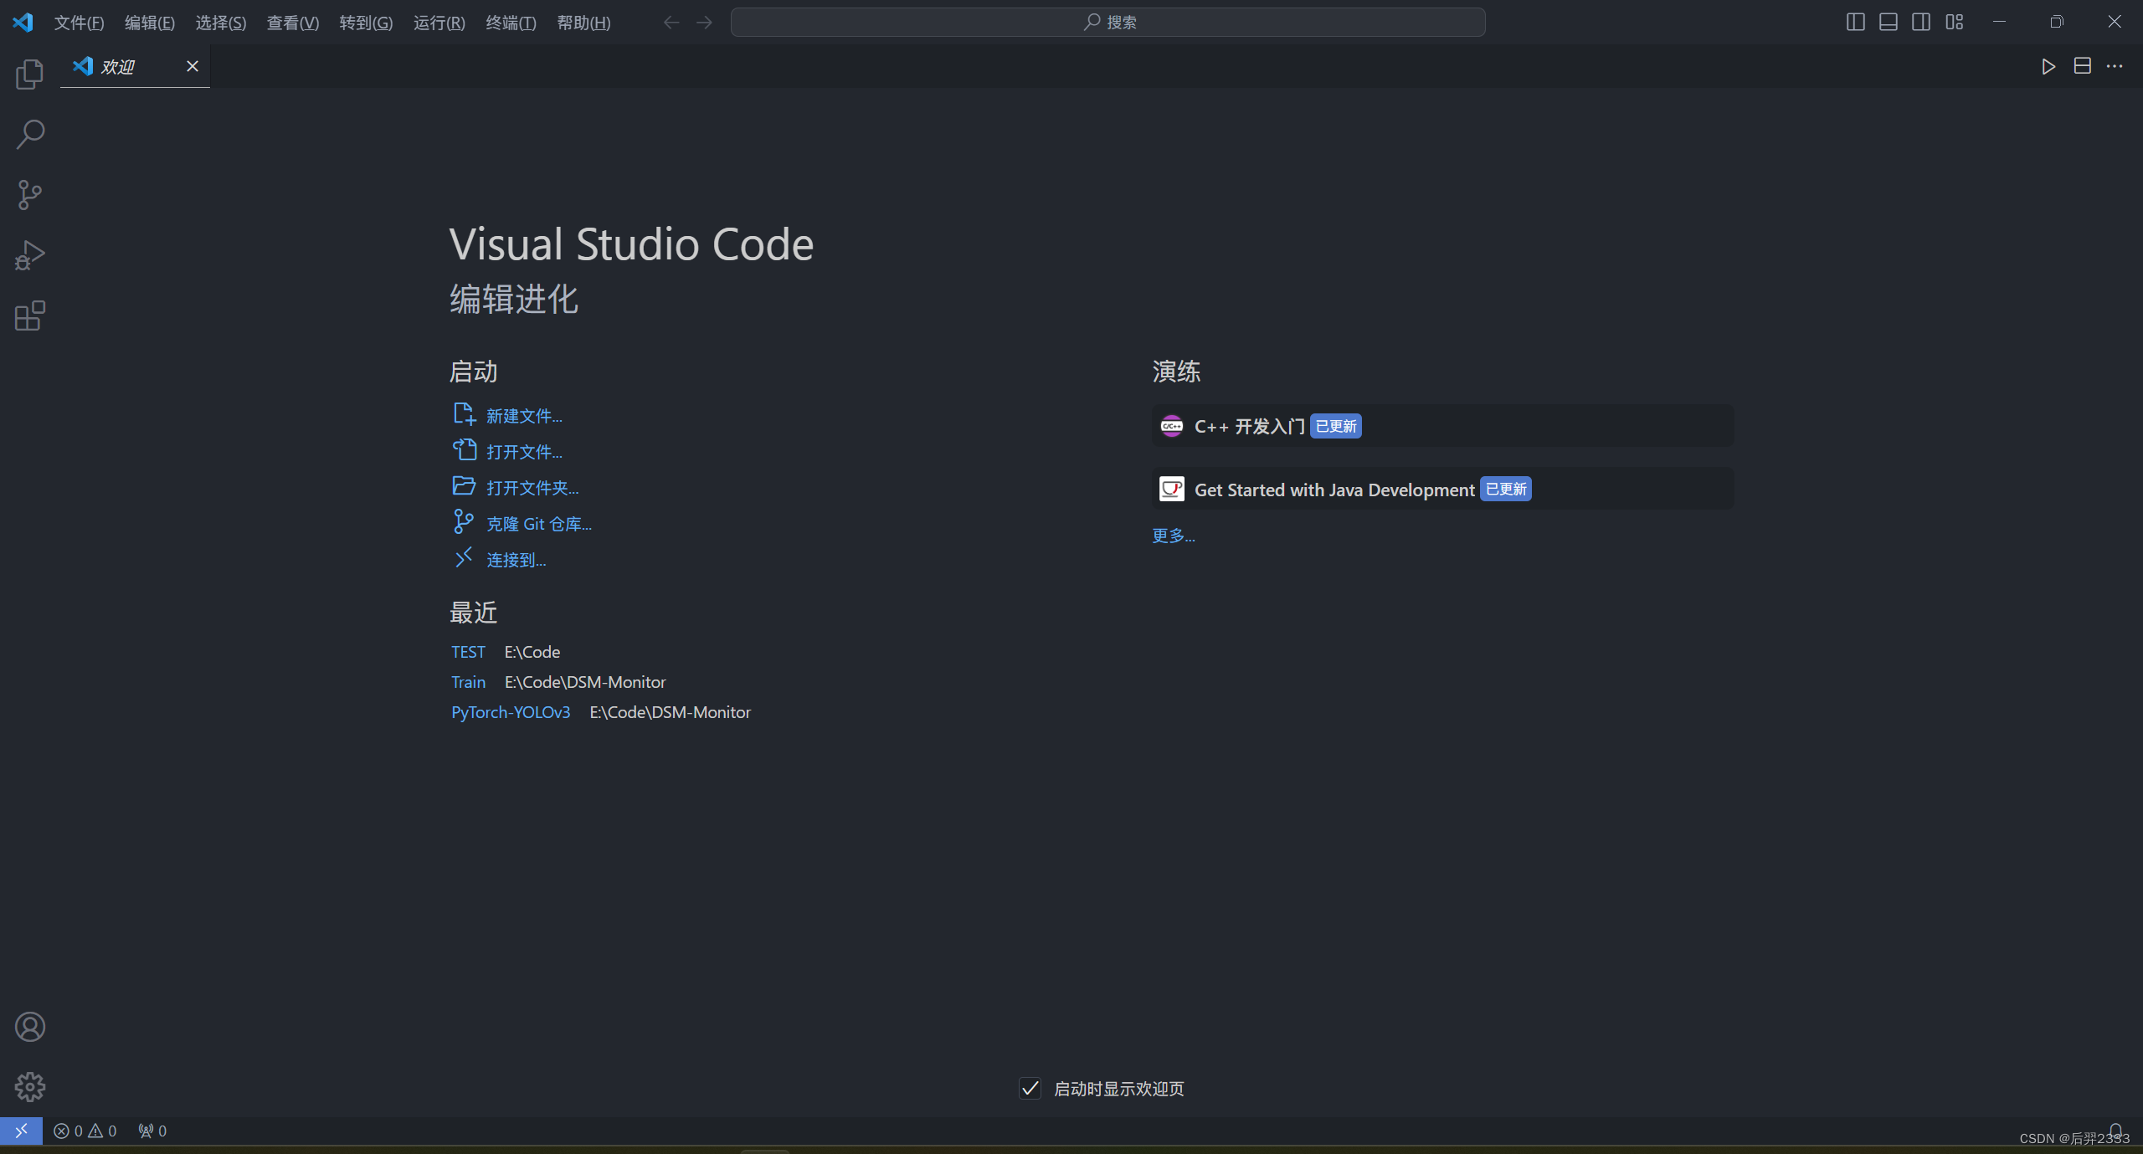
Task: Click the open file icon beside 打开文件
Action: (464, 450)
